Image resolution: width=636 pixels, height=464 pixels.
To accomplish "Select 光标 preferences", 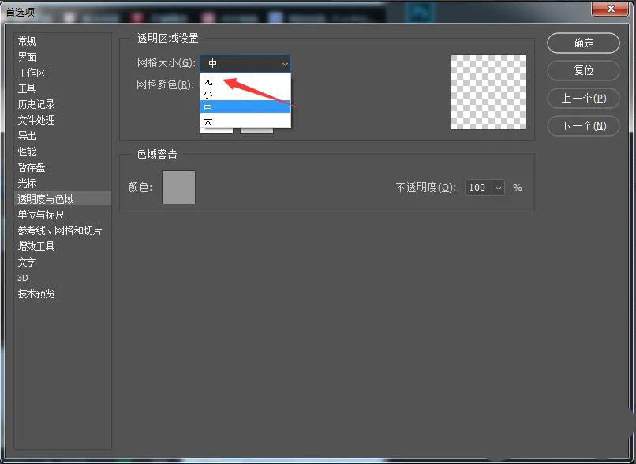I will click(x=27, y=184).
